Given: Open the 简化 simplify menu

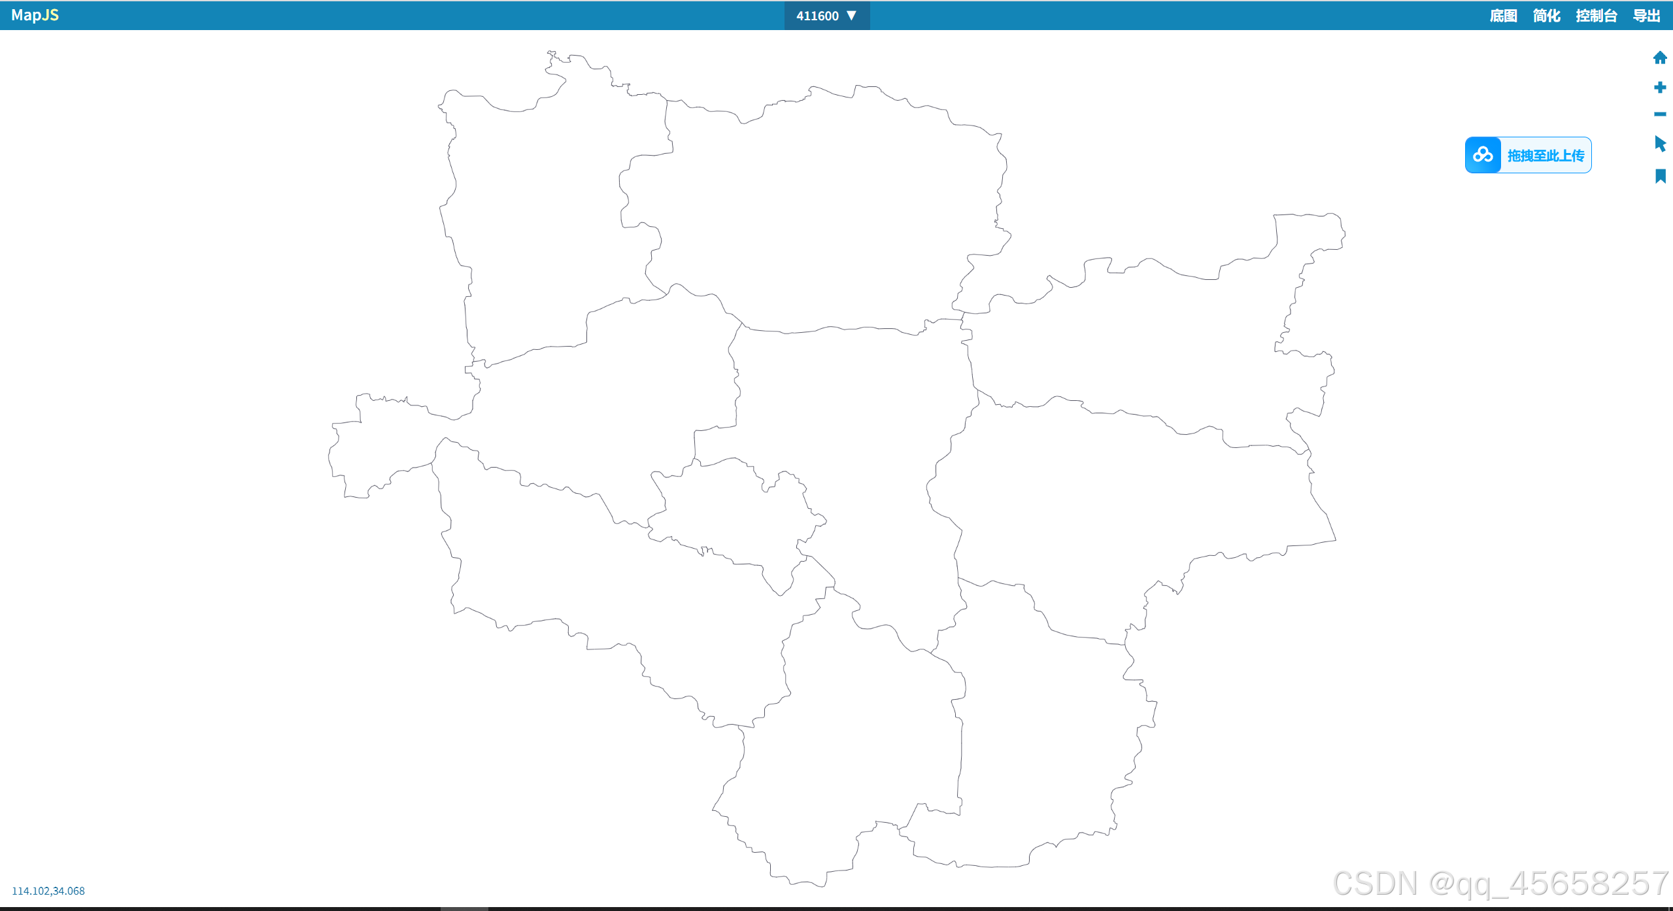Looking at the screenshot, I should pyautogui.click(x=1546, y=16).
